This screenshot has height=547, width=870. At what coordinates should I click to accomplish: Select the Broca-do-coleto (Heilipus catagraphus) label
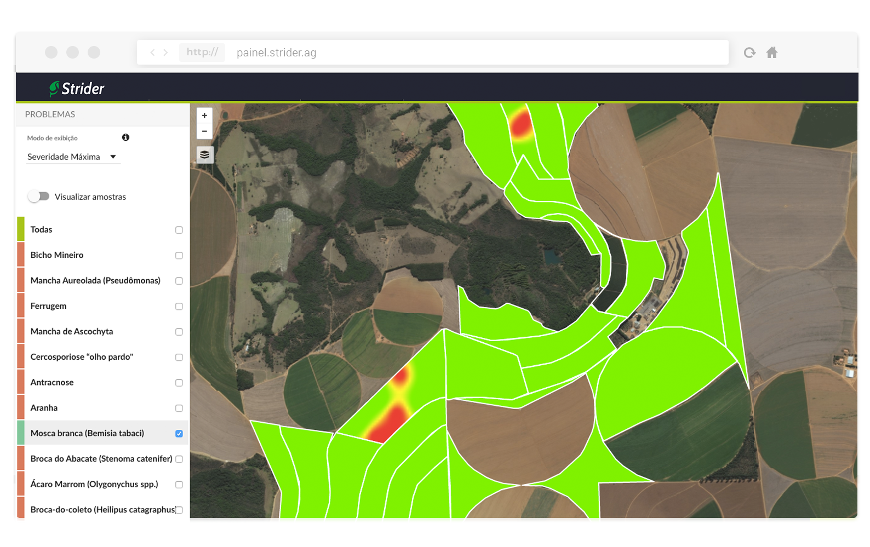(x=103, y=510)
